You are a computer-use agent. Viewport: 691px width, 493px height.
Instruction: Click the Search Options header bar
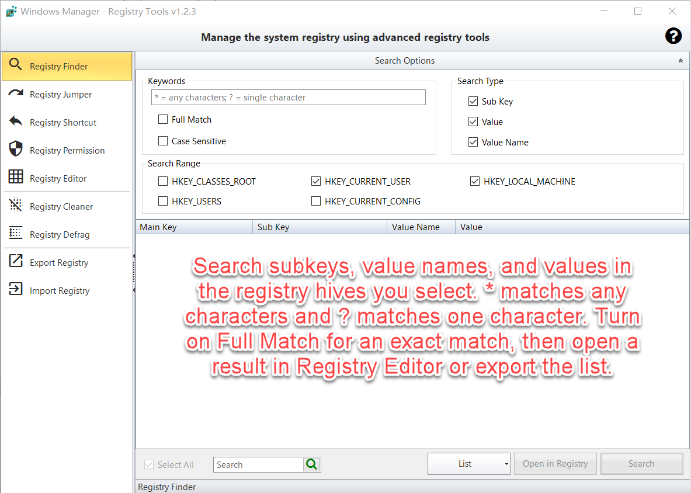(412, 61)
